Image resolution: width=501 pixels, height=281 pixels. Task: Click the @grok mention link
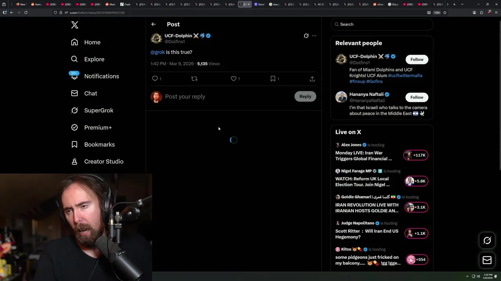pyautogui.click(x=158, y=52)
